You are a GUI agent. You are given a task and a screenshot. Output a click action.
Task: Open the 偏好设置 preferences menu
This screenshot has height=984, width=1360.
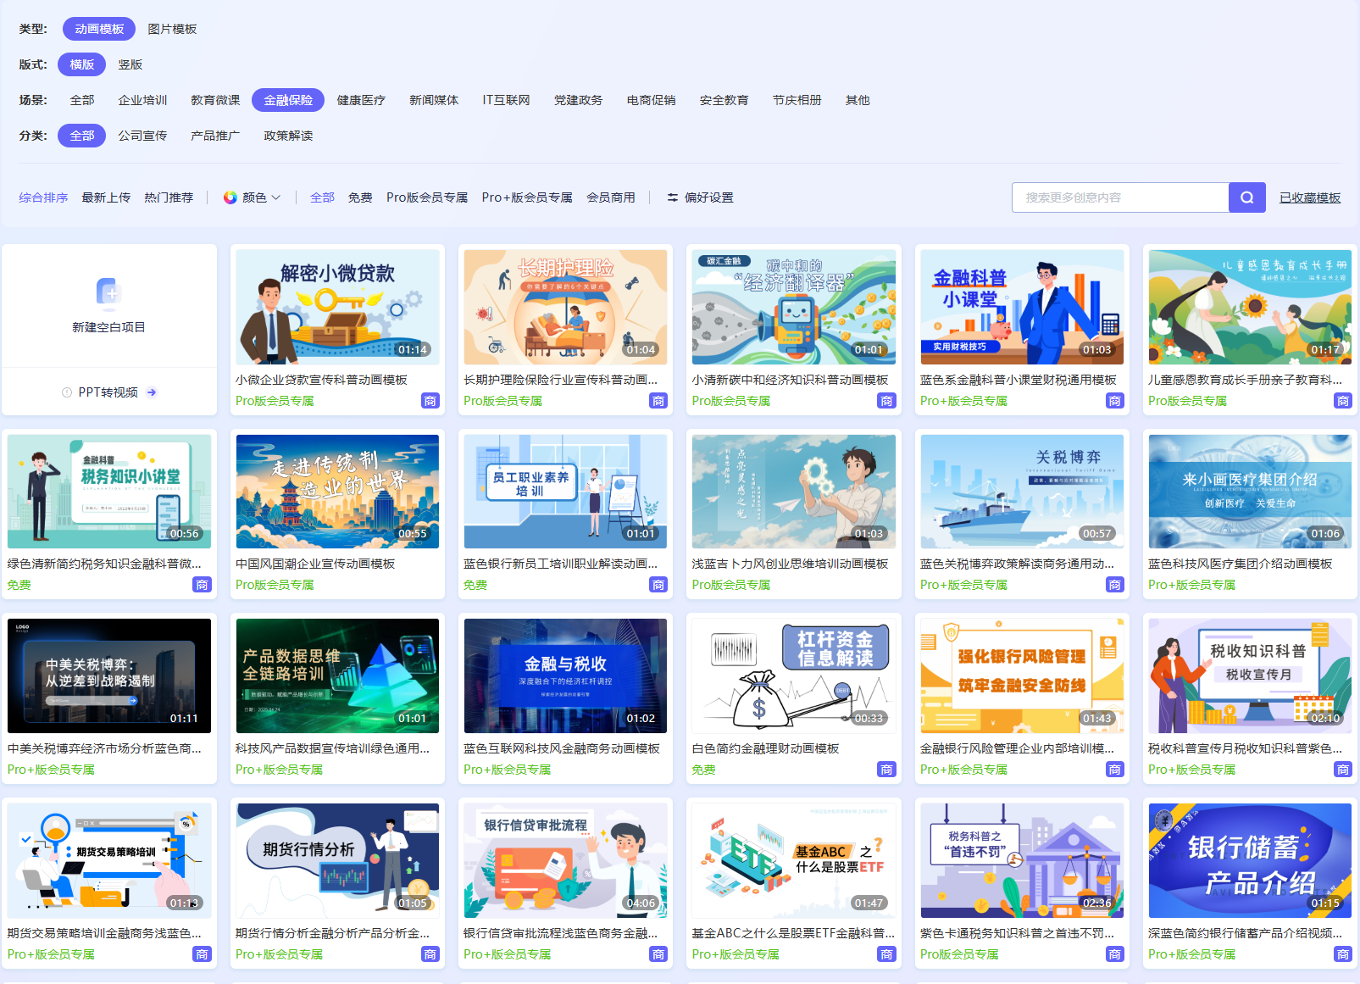point(708,197)
